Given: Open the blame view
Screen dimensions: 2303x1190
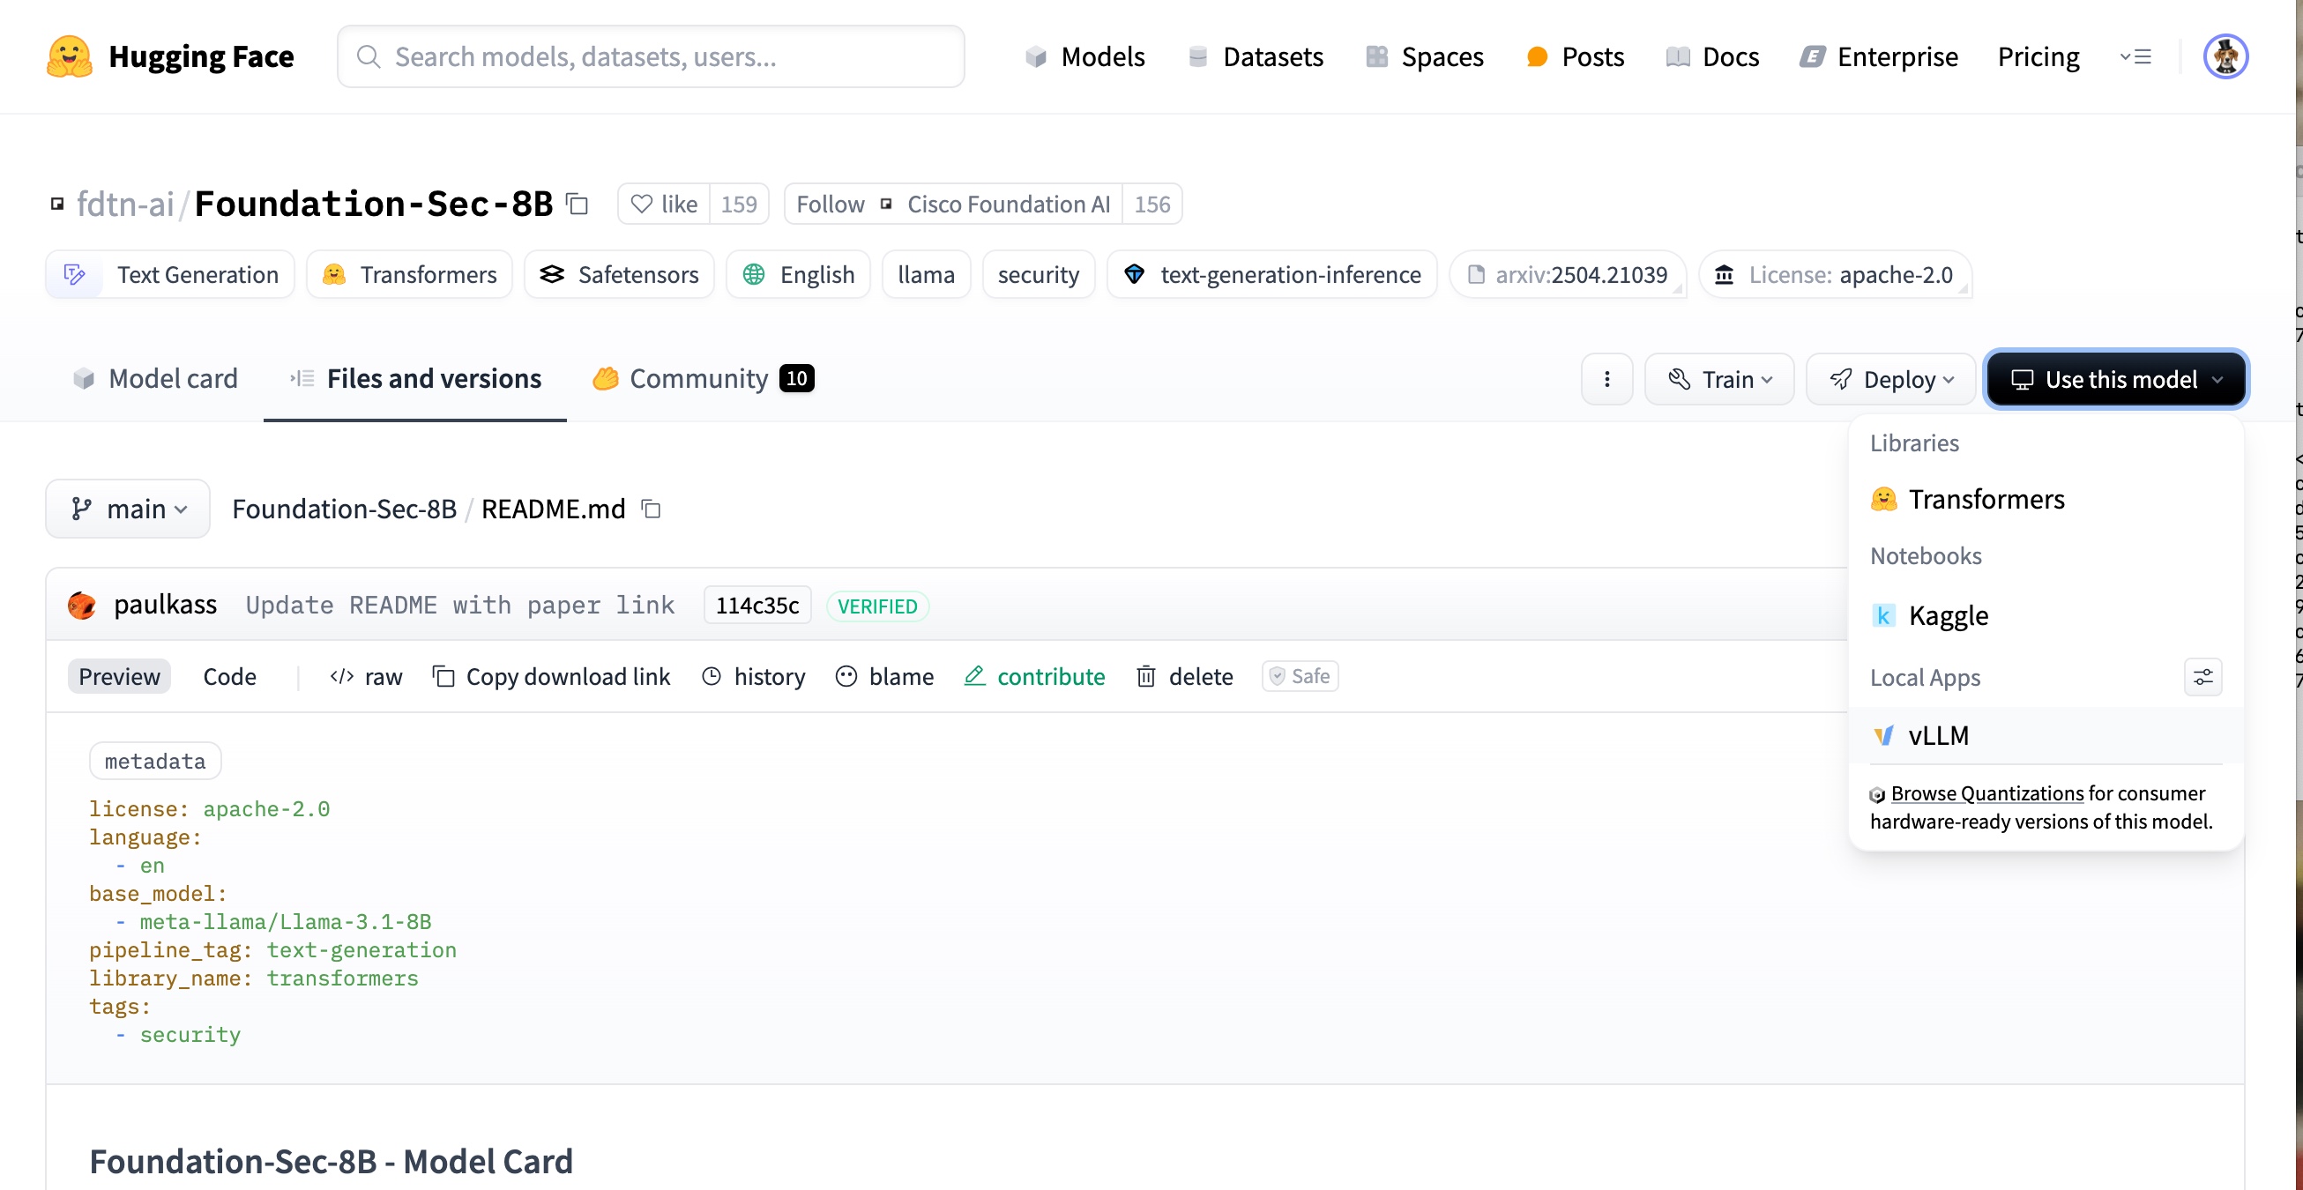Looking at the screenshot, I should click(884, 677).
